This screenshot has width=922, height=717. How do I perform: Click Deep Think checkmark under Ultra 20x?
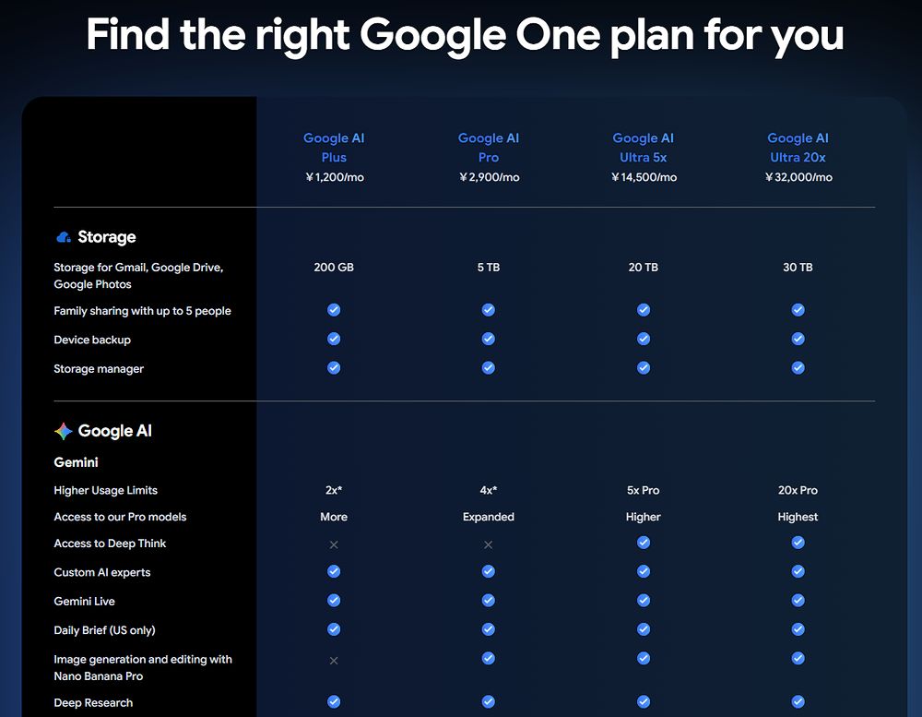click(x=798, y=543)
